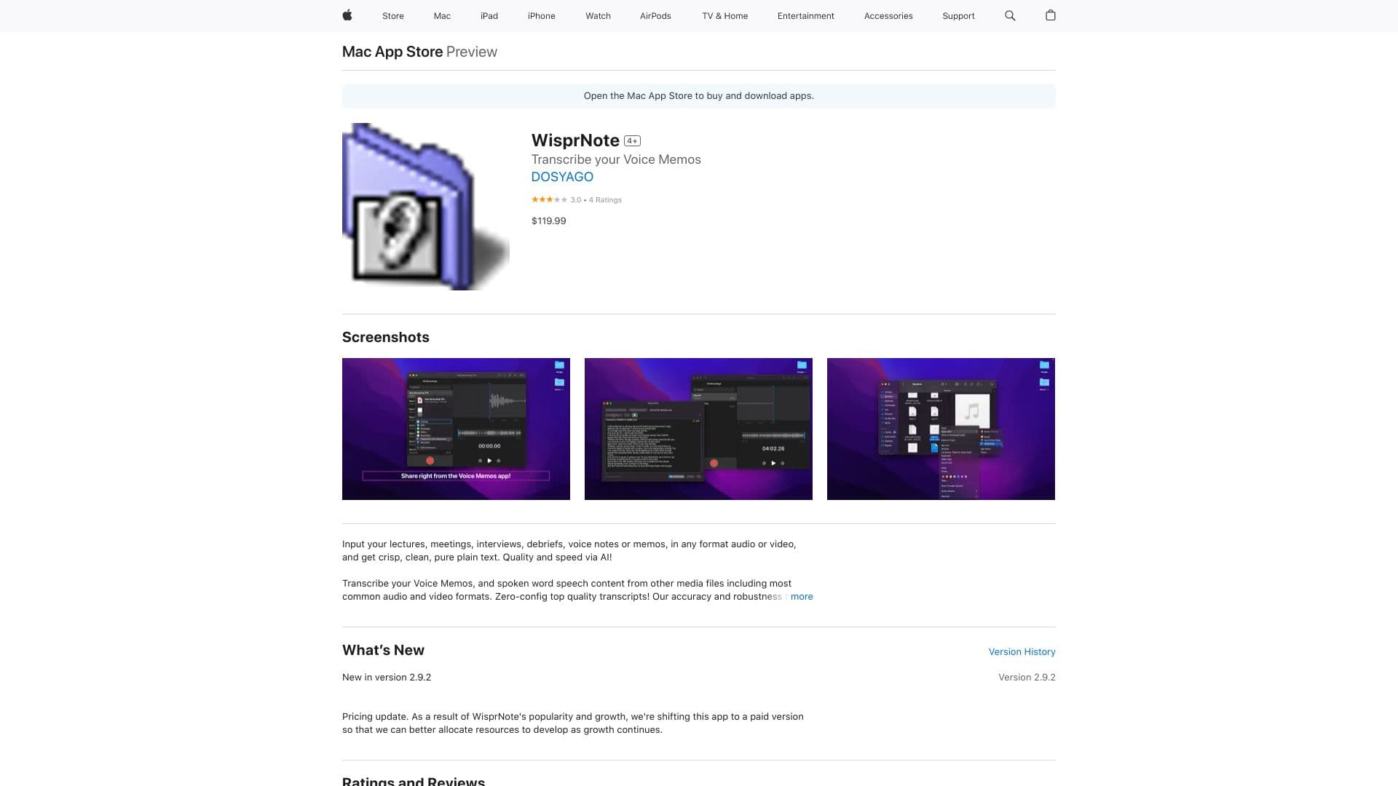Open the search magnifier icon
The width and height of the screenshot is (1398, 786).
1010,15
